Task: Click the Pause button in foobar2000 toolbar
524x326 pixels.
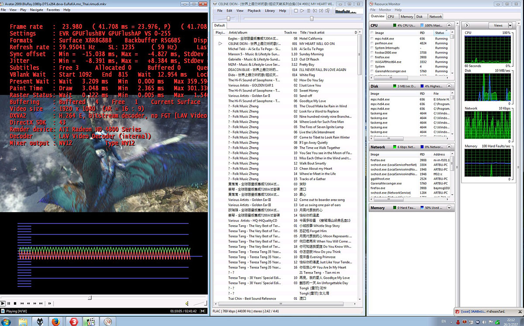Action: (x=309, y=10)
